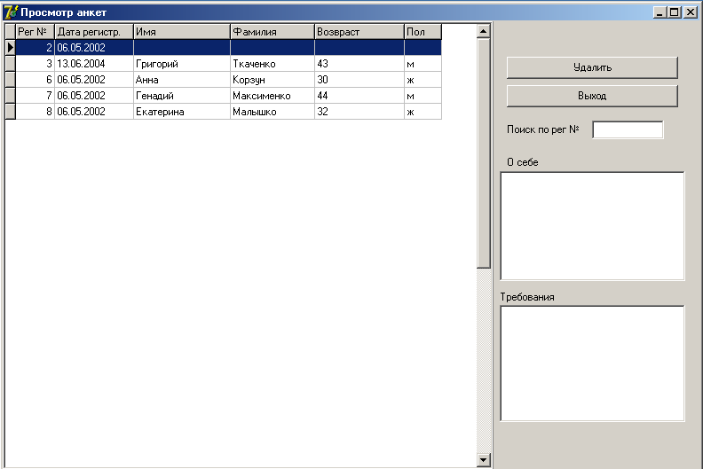Screen dimensions: 703x469
Task: Click the Пол column header
Action: click(x=423, y=32)
